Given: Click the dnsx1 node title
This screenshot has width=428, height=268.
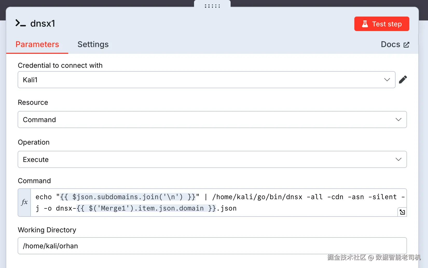Looking at the screenshot, I should pos(43,24).
